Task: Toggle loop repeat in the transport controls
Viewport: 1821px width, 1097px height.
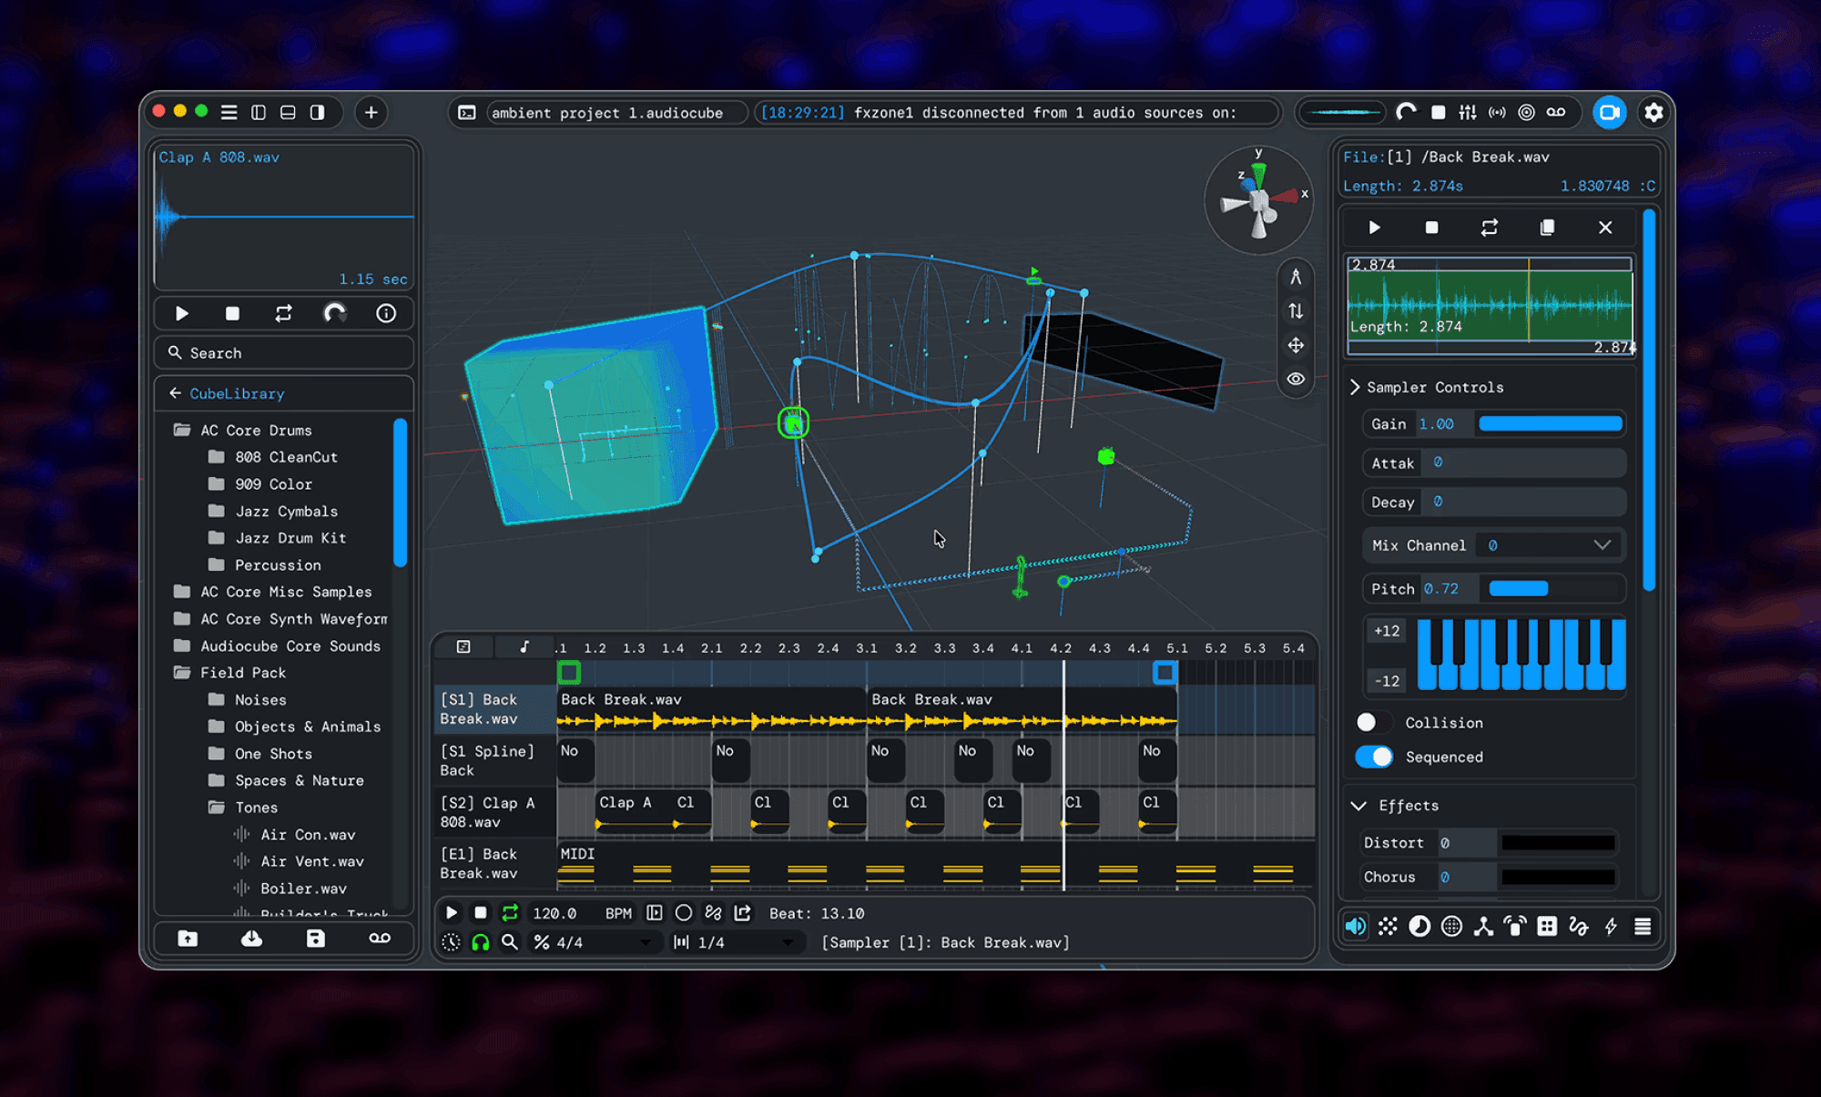Action: (x=510, y=912)
